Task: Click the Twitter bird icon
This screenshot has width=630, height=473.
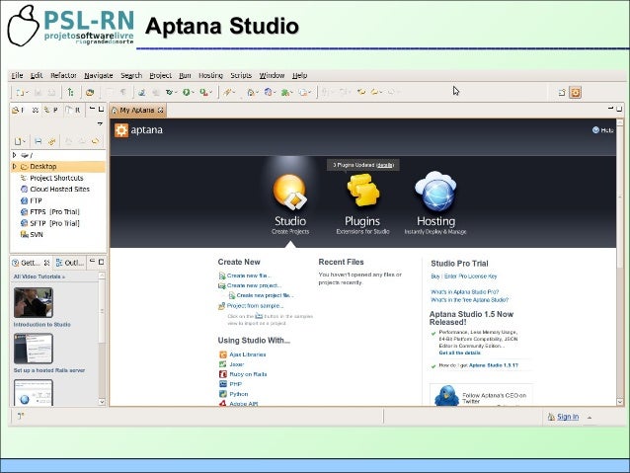Action: [x=443, y=396]
